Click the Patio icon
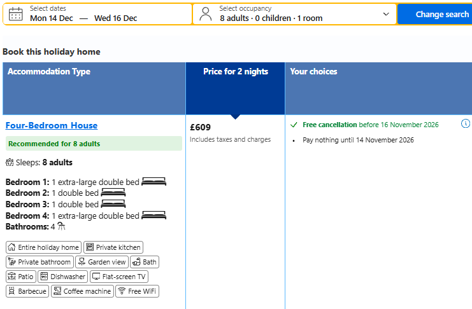This screenshot has height=309, width=472. point(11,276)
